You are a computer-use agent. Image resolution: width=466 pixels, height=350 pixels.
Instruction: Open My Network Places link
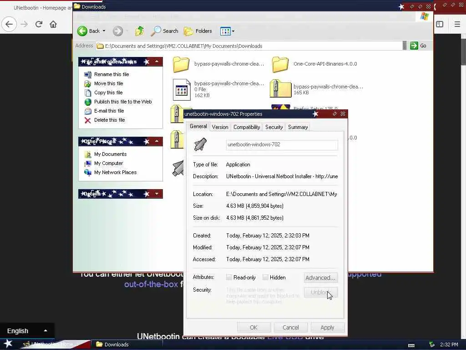point(115,172)
